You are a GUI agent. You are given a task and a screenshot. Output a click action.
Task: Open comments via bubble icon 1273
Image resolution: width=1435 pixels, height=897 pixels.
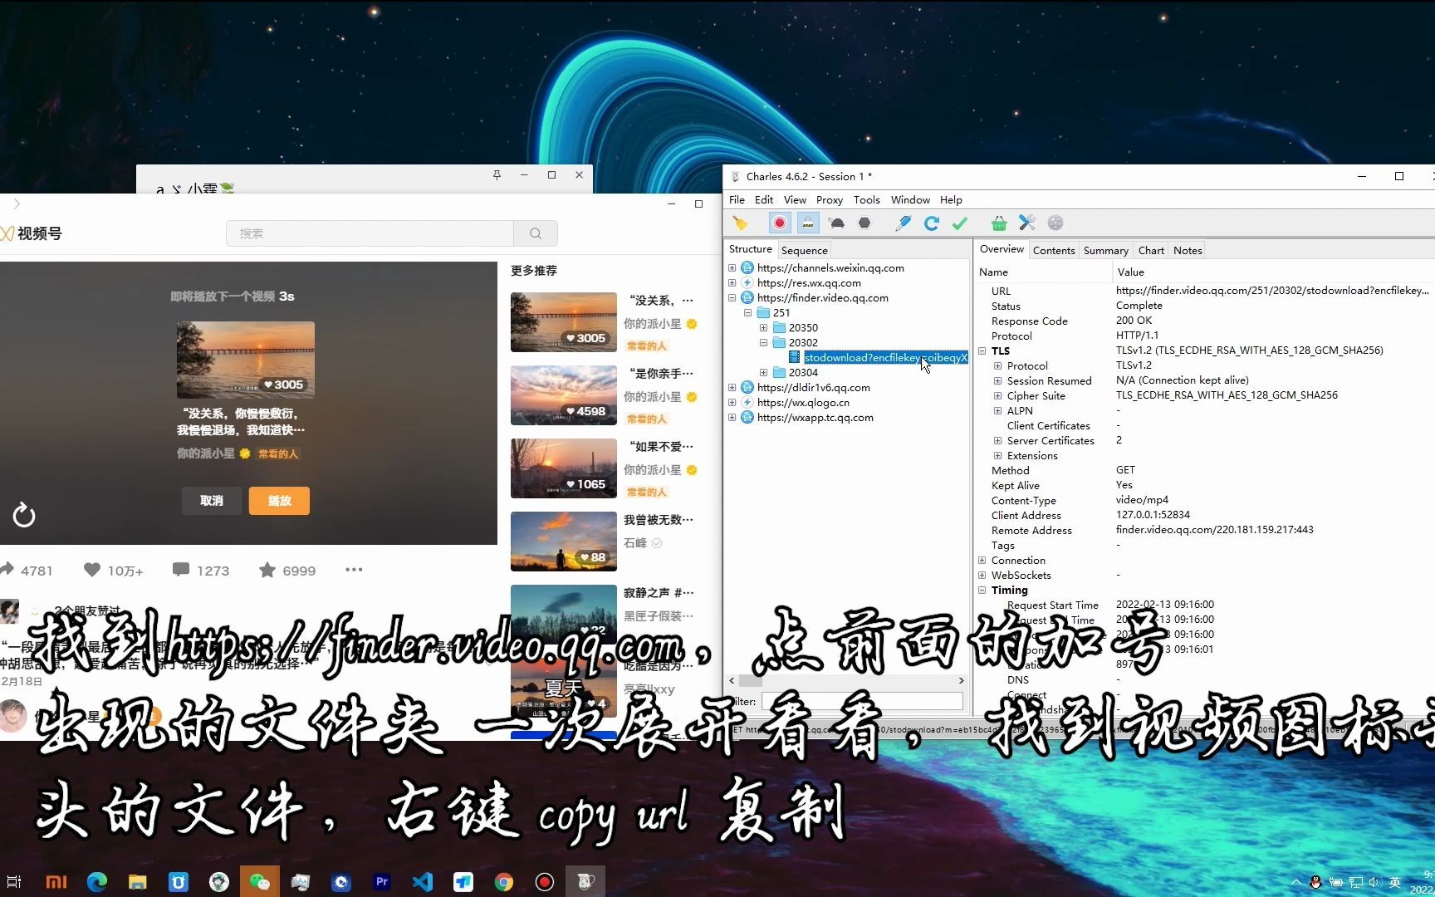180,570
